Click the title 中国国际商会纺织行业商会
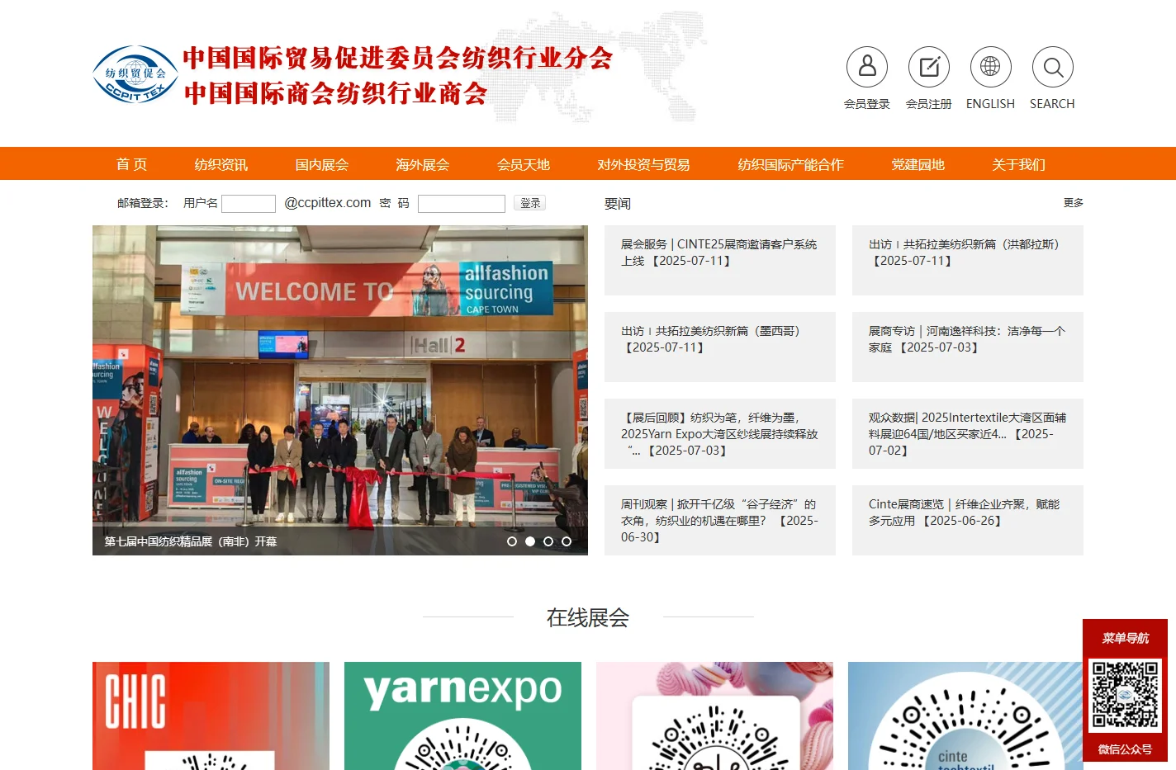 (x=335, y=93)
